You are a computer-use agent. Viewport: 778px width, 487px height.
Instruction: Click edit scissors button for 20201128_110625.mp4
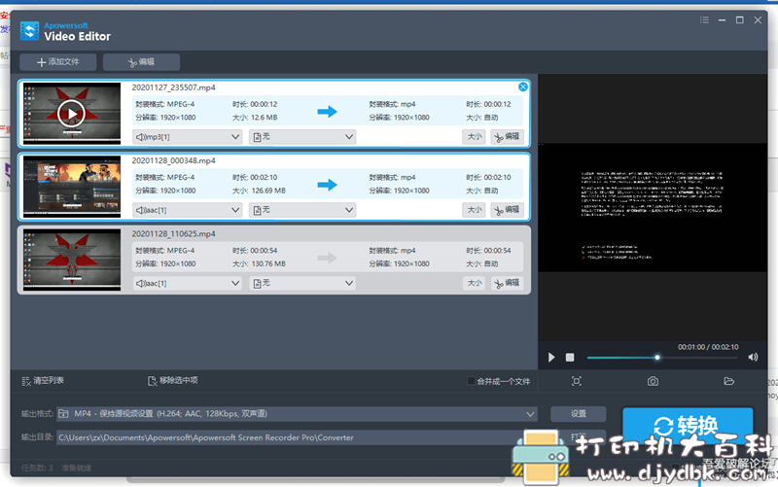pyautogui.click(x=507, y=283)
